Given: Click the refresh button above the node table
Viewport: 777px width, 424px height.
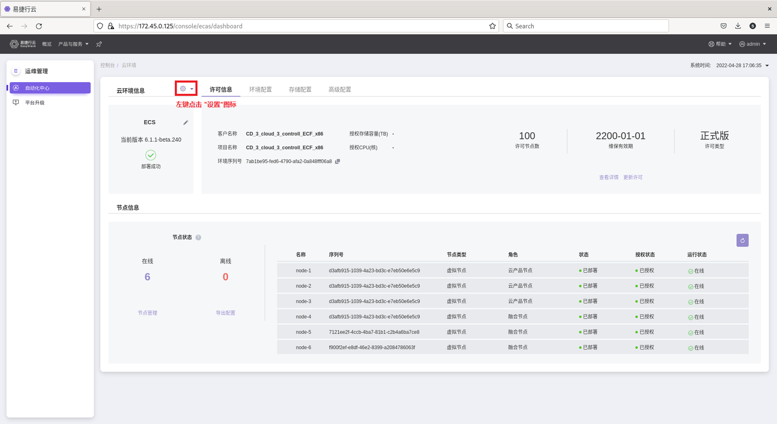Looking at the screenshot, I should click(742, 240).
